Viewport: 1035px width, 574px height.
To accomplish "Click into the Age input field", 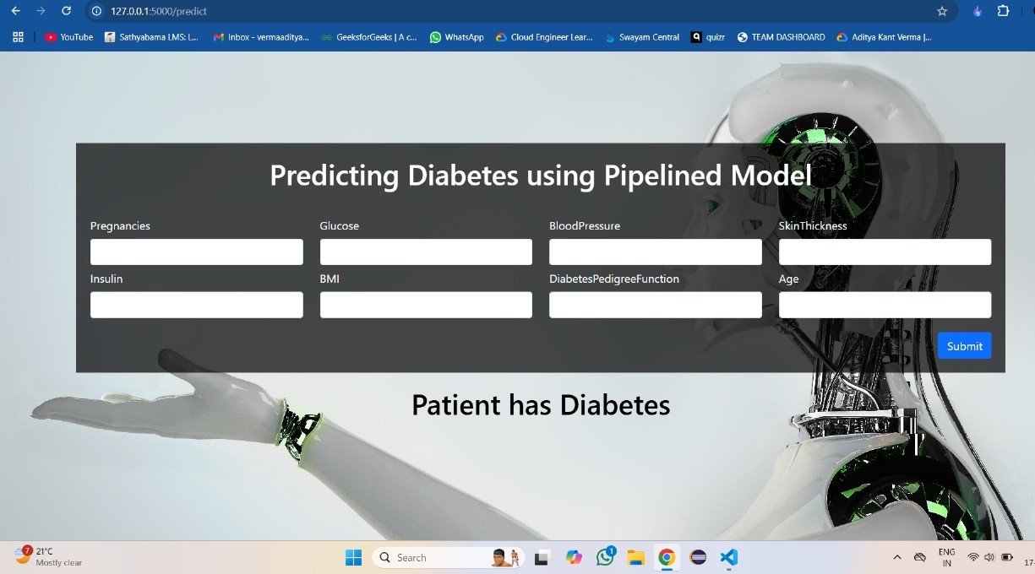I will (885, 305).
